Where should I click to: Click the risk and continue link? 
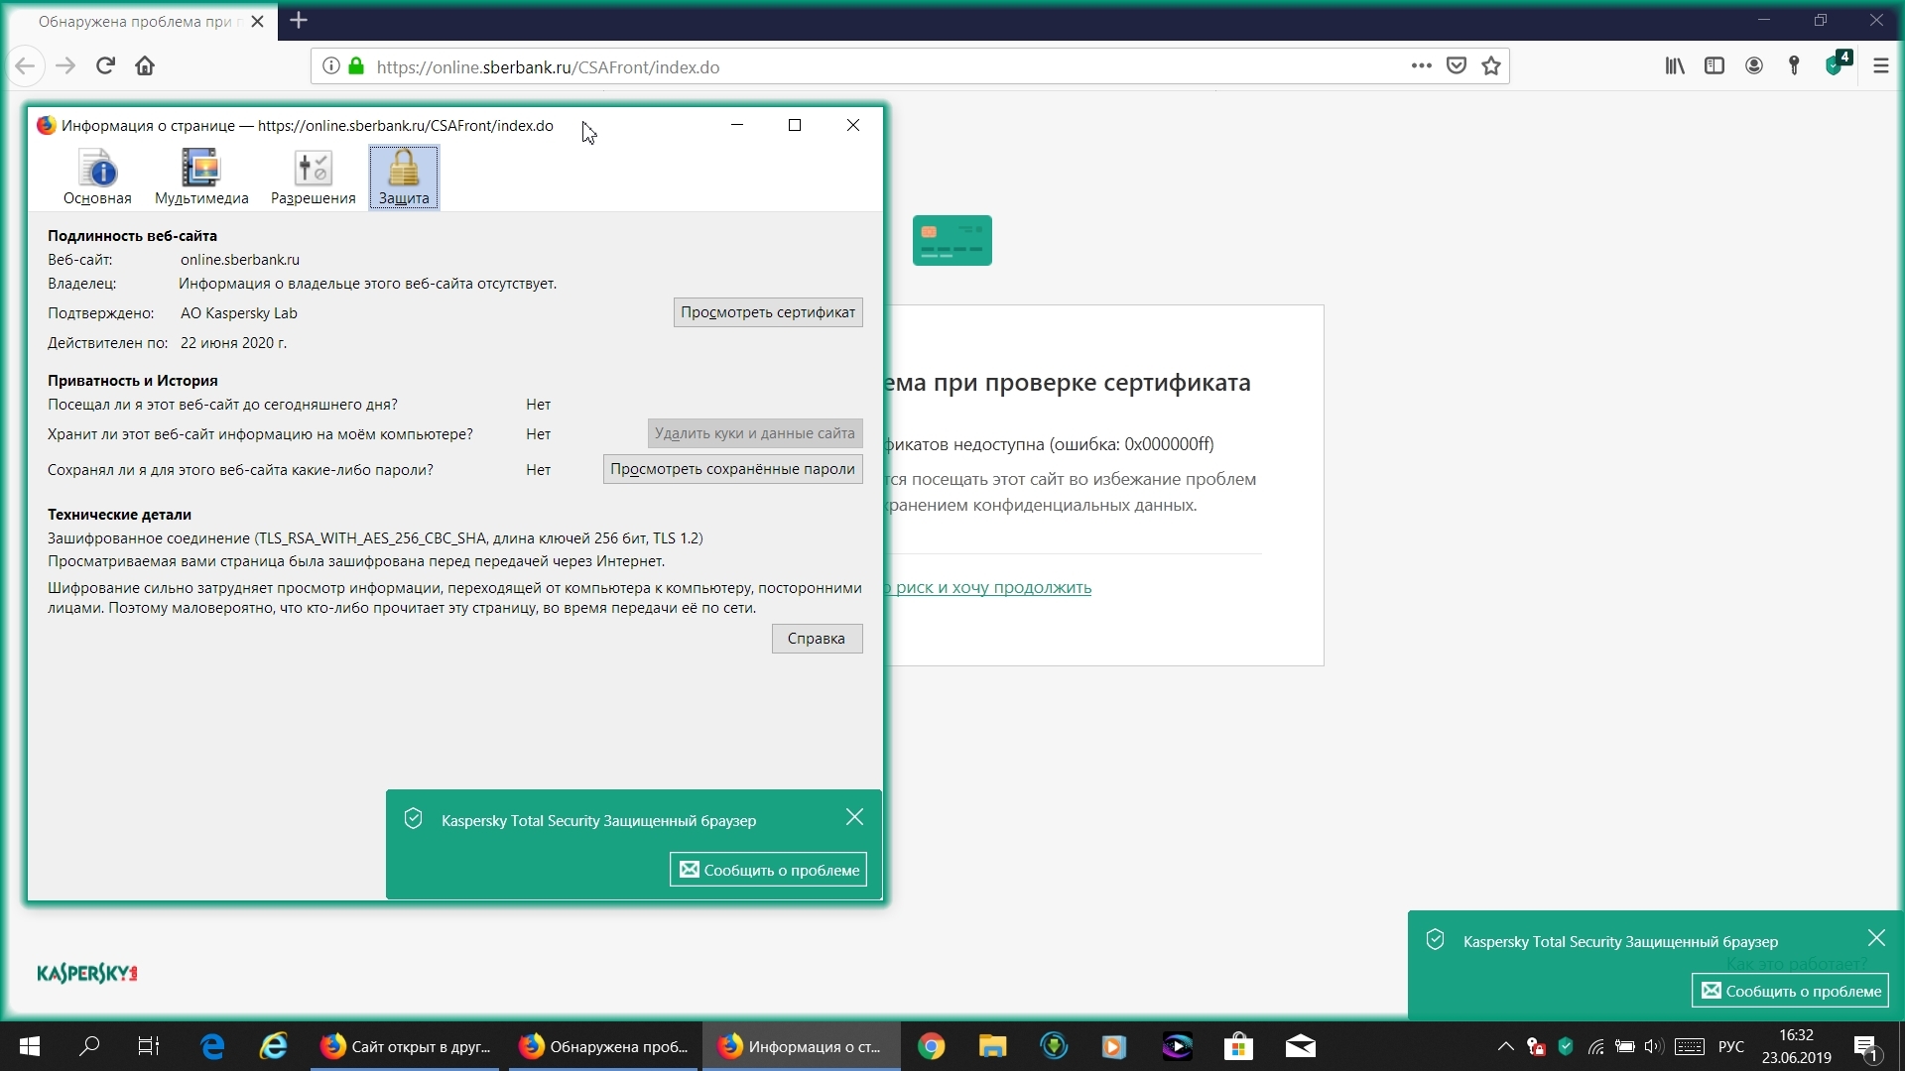pyautogui.click(x=987, y=587)
